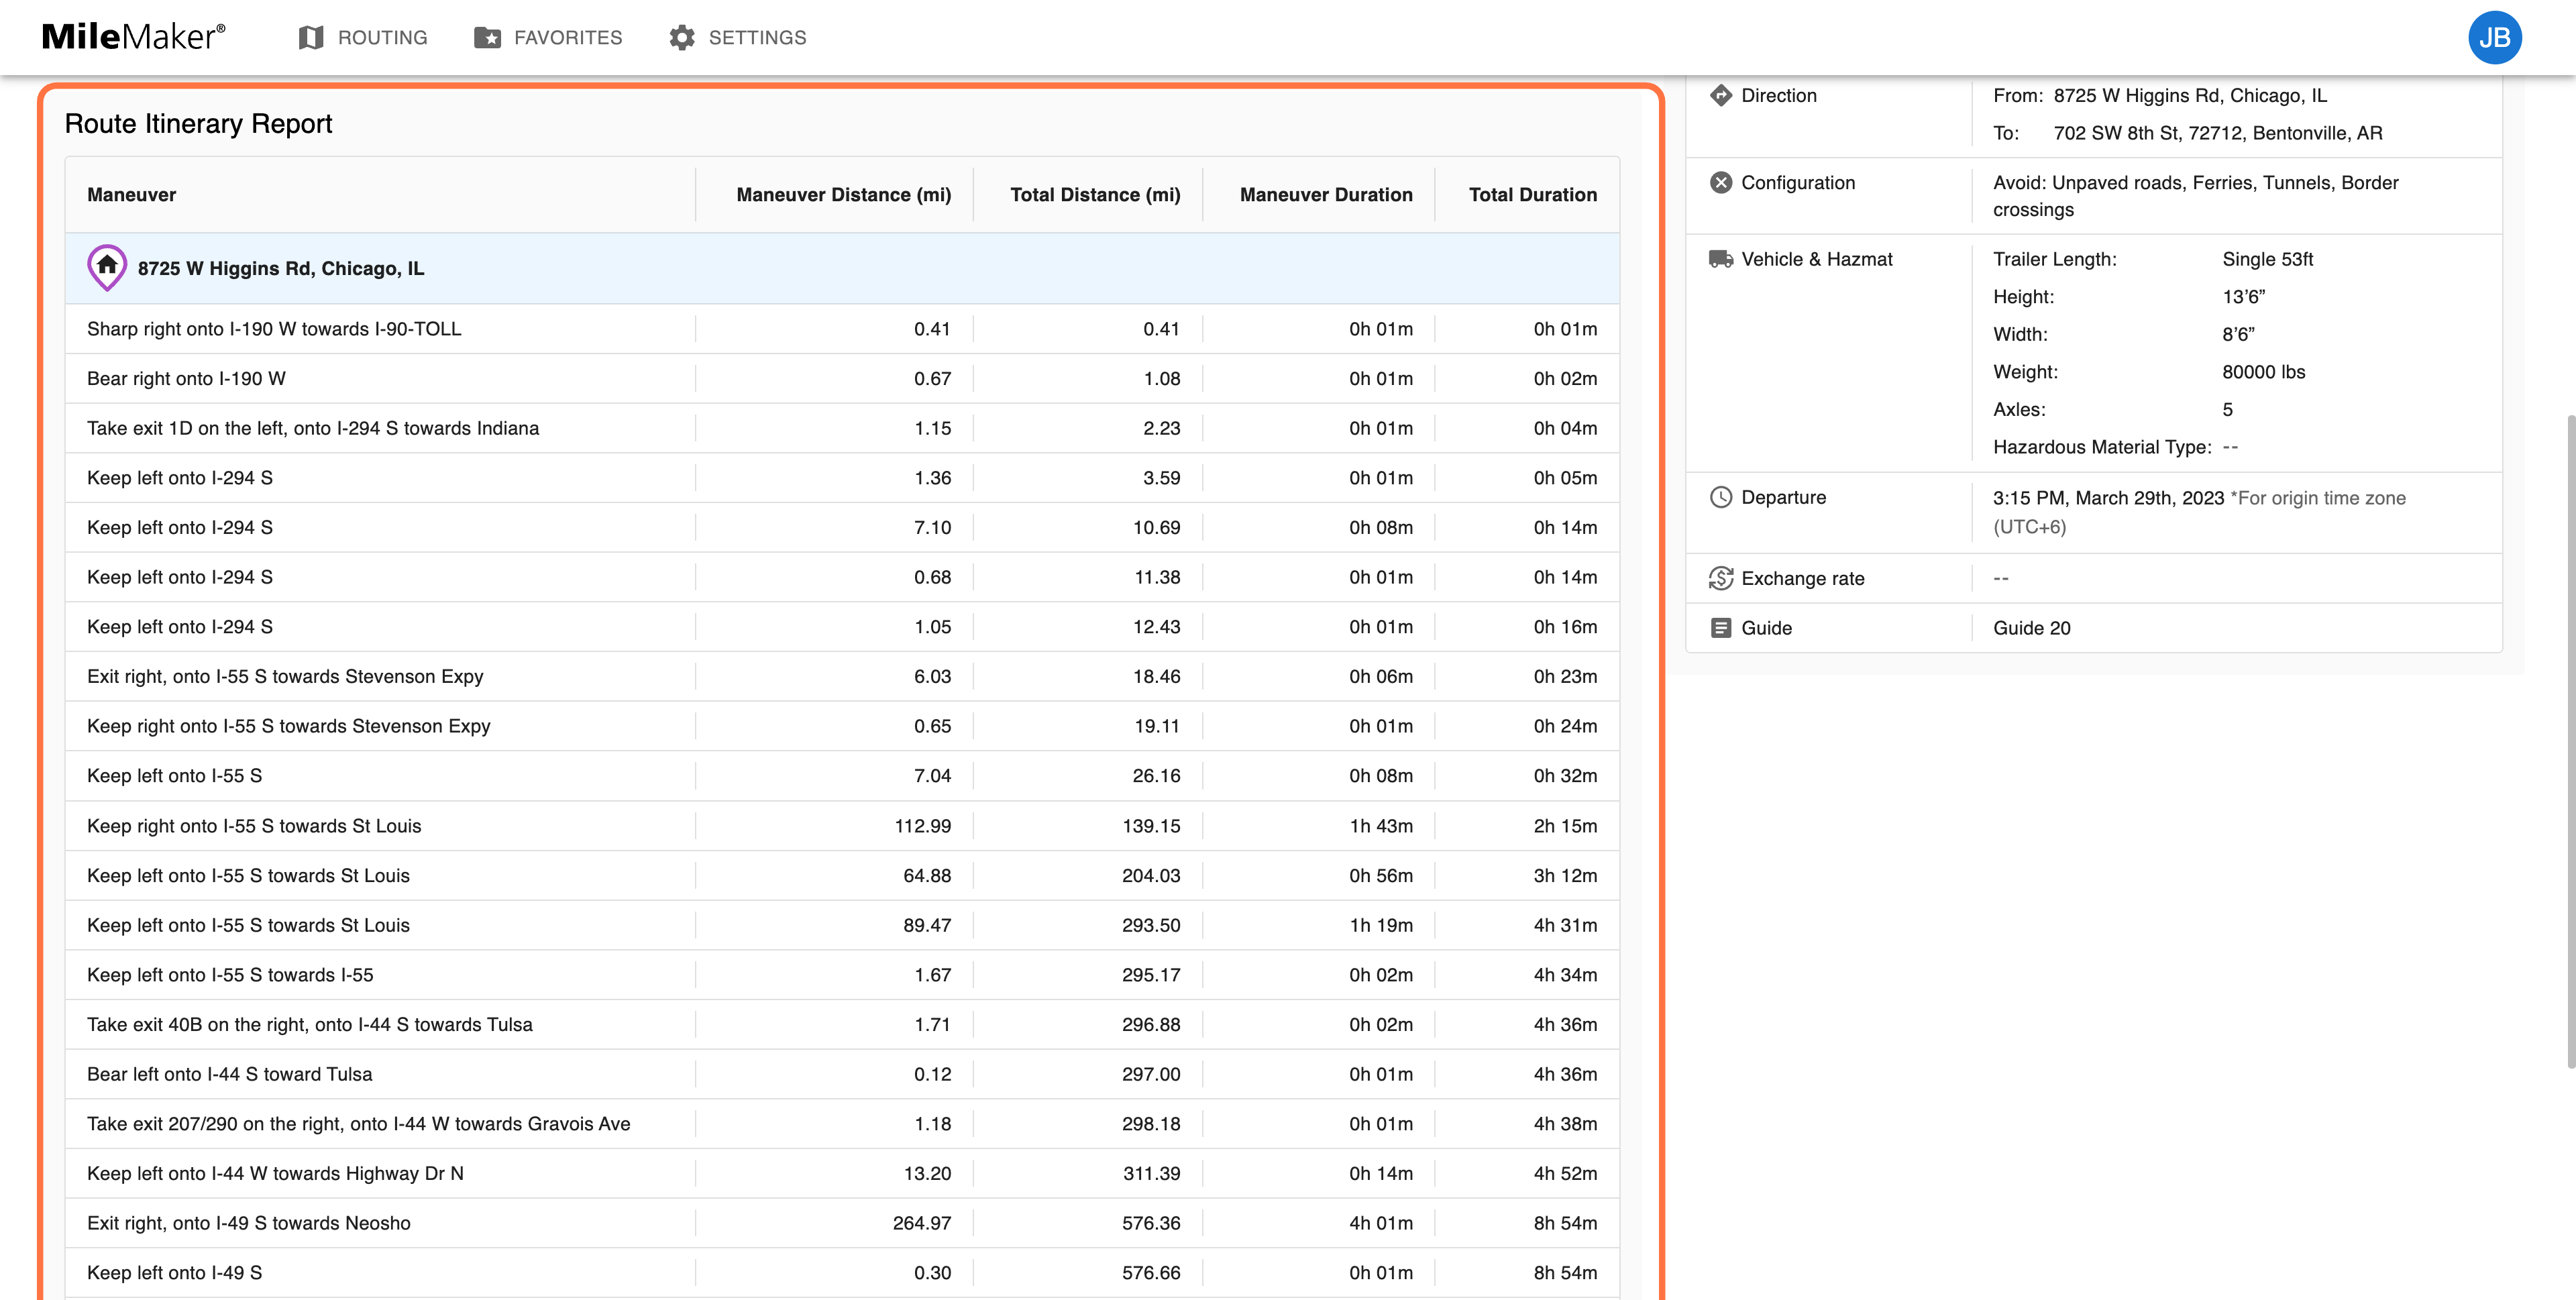
Task: Click the departure time 3:15 PM, March 29th, 2023
Action: (2108, 497)
